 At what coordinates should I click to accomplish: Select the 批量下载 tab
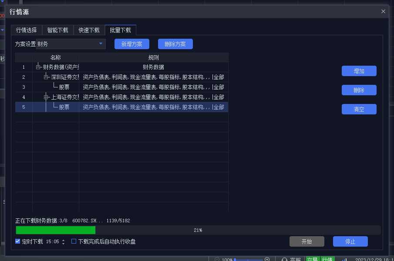pyautogui.click(x=120, y=30)
